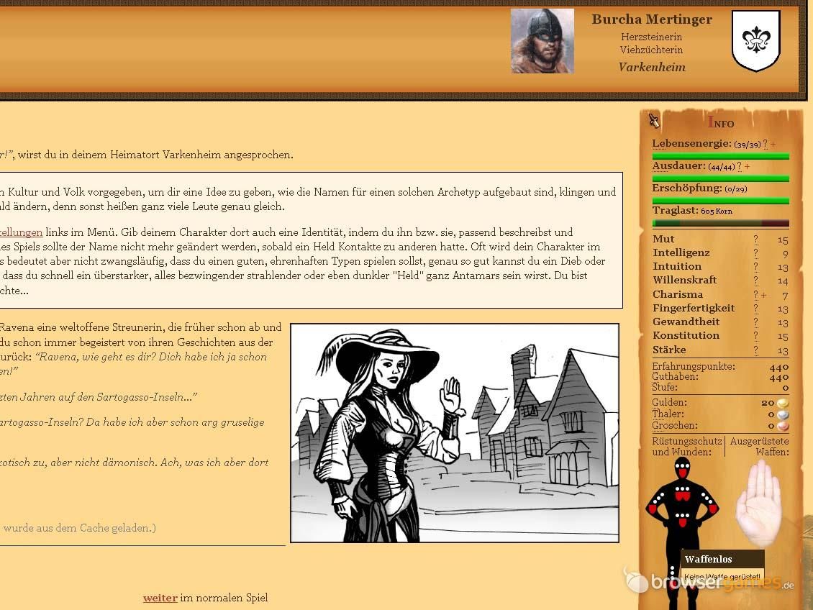The height and width of the screenshot is (610, 813).
Task: Click the question mark in Konstitution row
Action: [x=756, y=336]
